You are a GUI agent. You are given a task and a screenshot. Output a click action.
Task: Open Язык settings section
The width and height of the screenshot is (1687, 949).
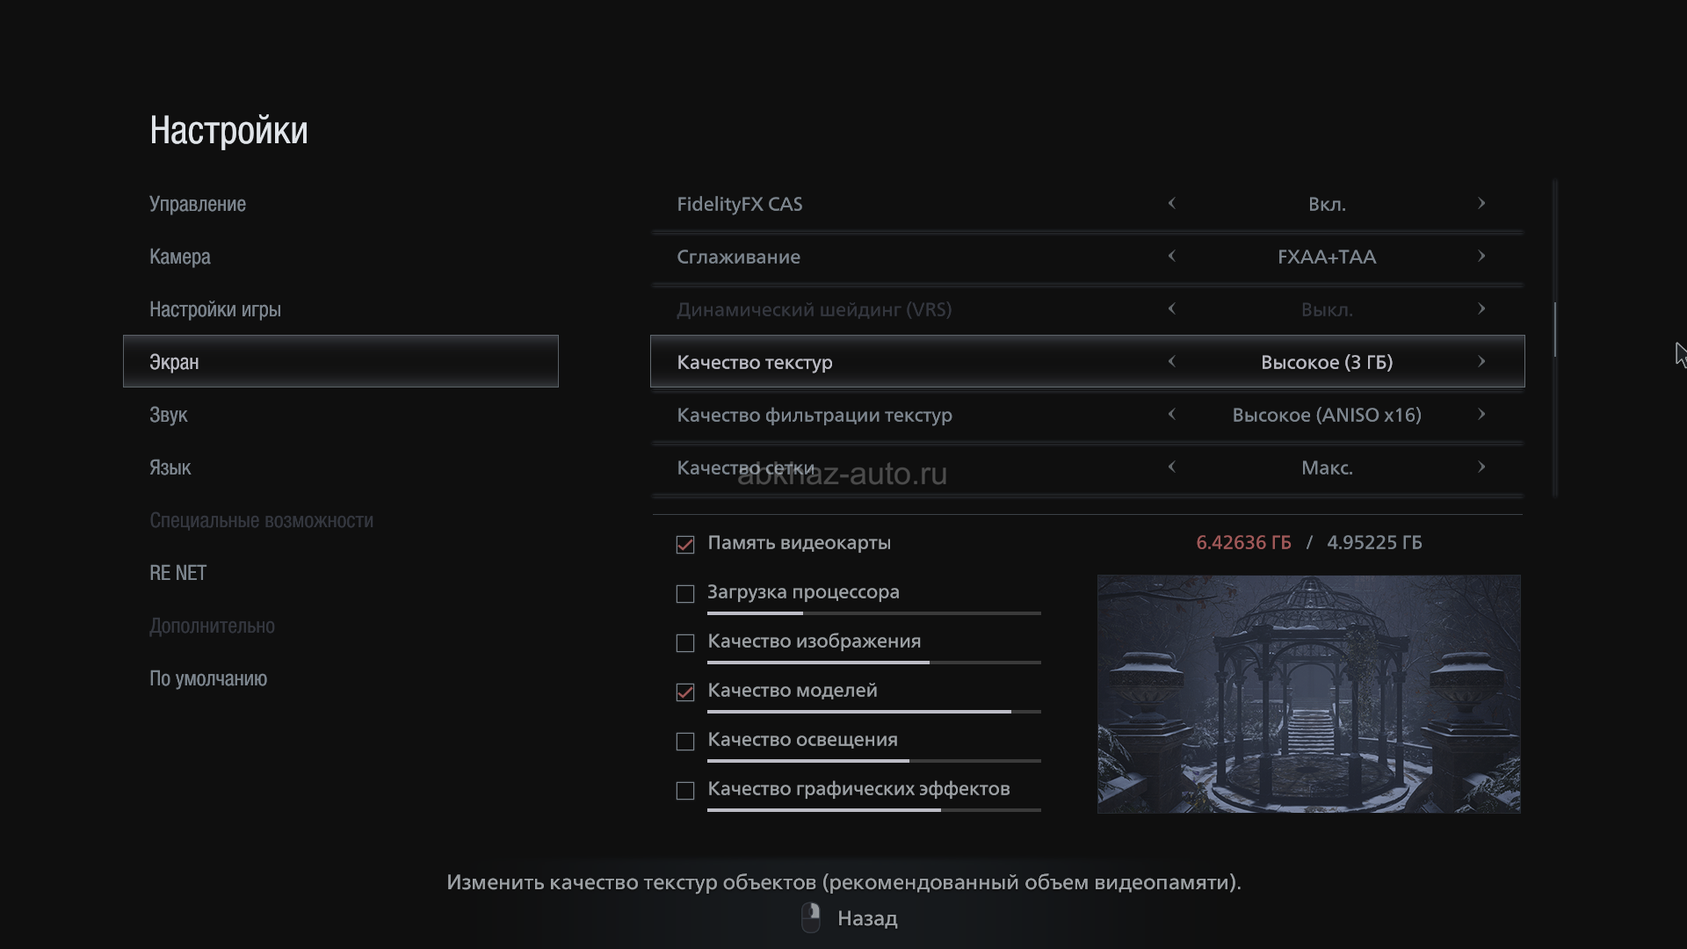(170, 467)
